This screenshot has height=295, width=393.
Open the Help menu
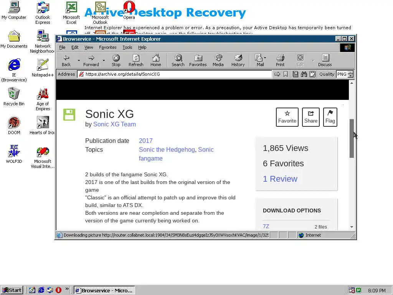142,47
